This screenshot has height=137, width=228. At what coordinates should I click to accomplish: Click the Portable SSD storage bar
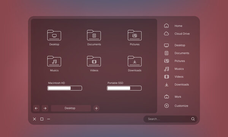coord(124,88)
